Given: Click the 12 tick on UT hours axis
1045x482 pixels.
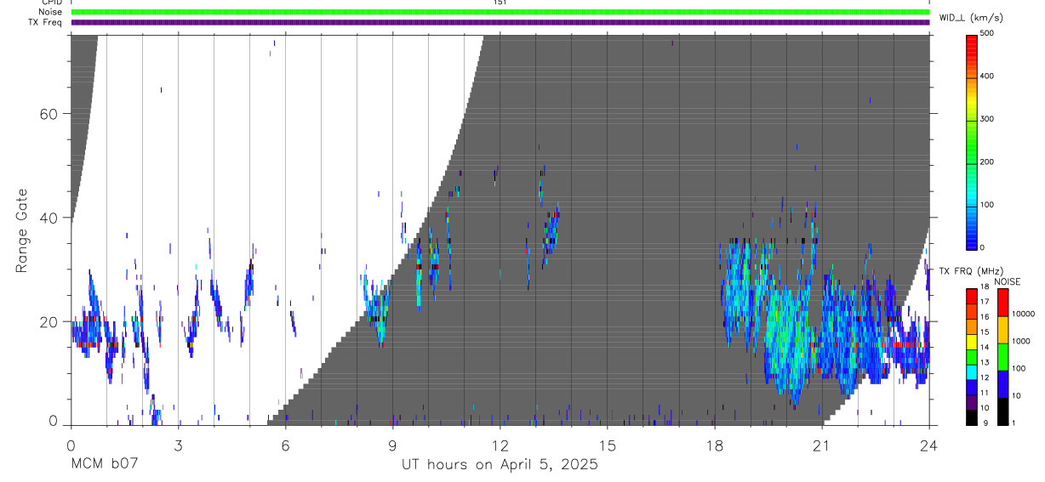Looking at the screenshot, I should (500, 445).
